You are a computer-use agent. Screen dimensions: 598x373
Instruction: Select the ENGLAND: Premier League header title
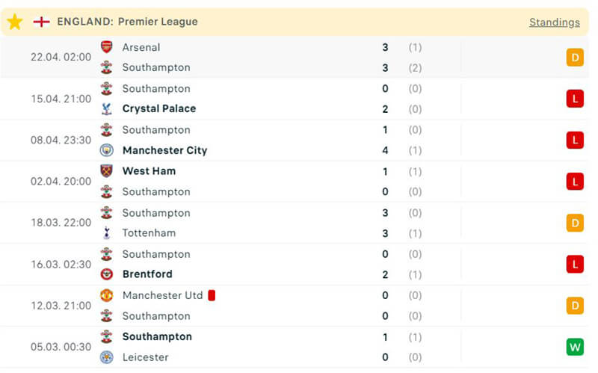point(127,22)
